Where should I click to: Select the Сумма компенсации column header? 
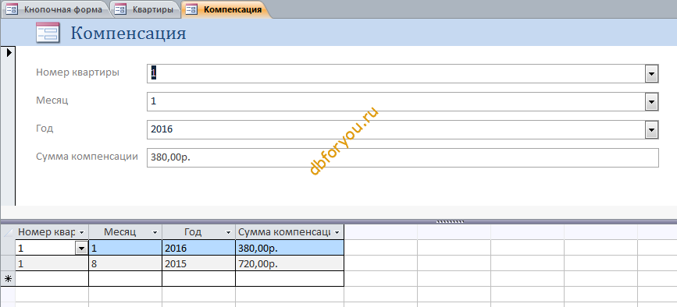point(290,232)
